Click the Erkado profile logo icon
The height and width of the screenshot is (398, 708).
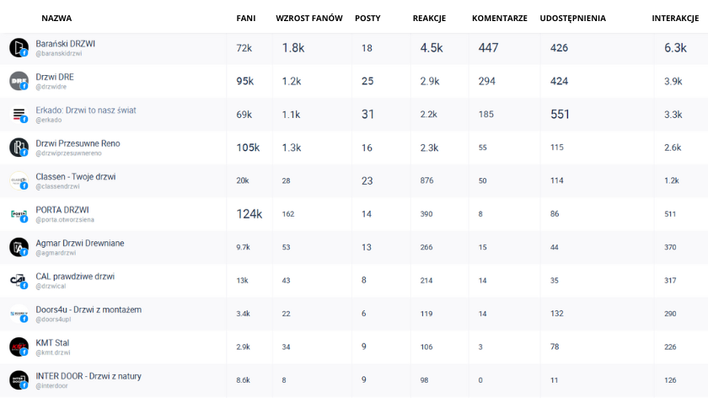[x=19, y=115]
